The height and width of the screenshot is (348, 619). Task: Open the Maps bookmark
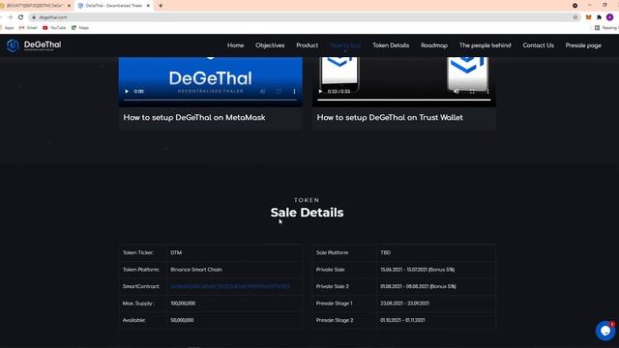tap(80, 28)
